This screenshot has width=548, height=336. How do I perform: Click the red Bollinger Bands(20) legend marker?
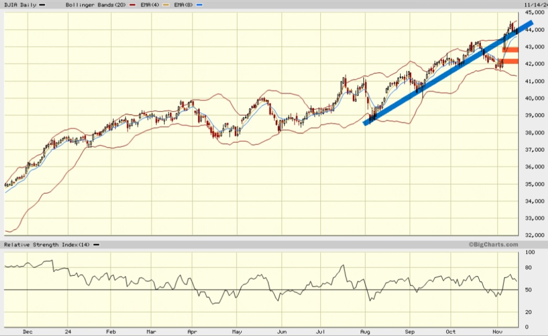click(x=131, y=4)
